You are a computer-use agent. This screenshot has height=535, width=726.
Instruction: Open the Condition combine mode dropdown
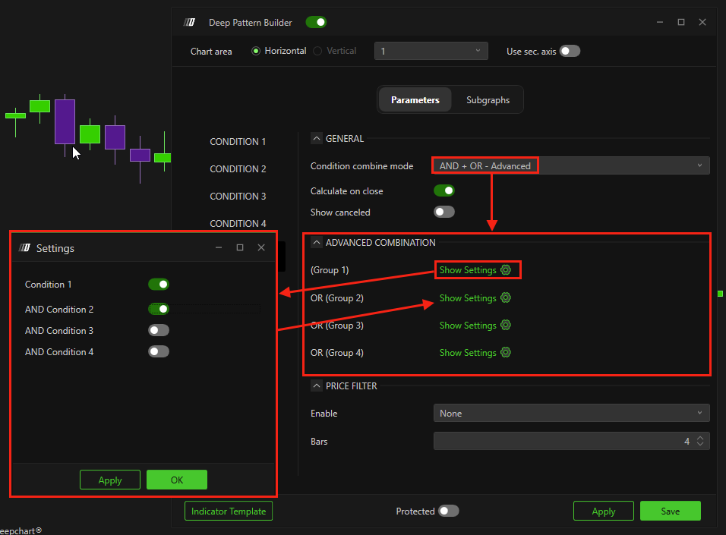tap(570, 165)
